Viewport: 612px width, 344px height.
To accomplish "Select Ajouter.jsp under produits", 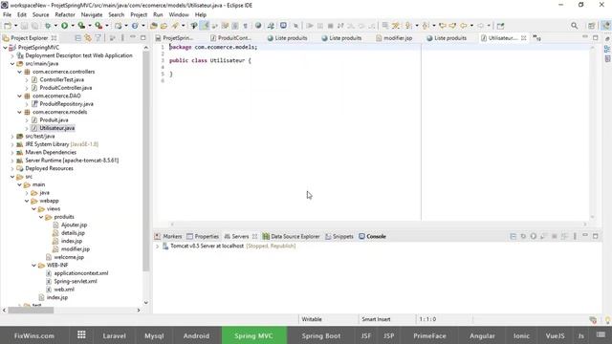I will click(74, 226).
